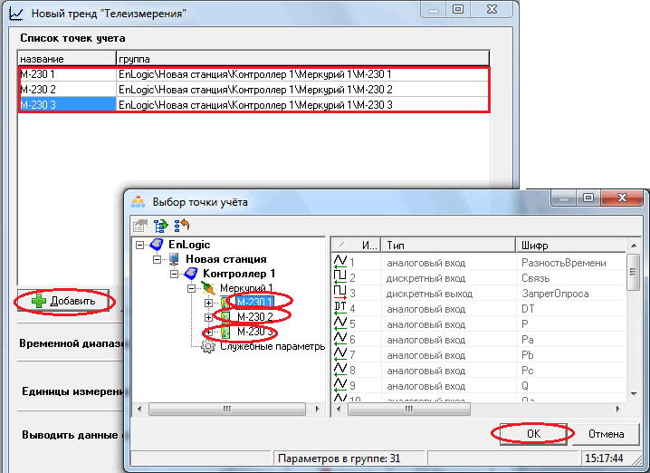This screenshot has height=473, width=650.
Task: Click analog input icon in row 9
Action: tap(339, 384)
